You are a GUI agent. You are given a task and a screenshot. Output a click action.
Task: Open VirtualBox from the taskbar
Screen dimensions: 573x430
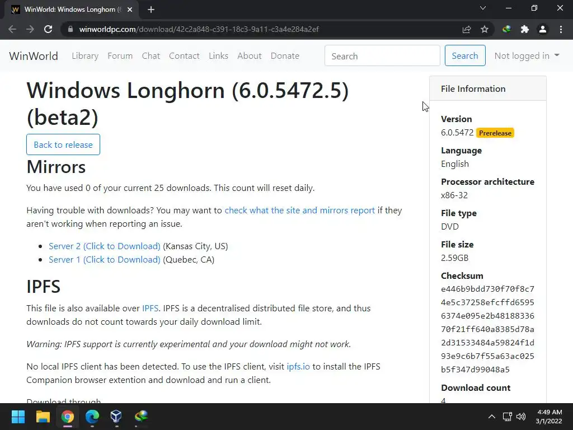[116, 417]
